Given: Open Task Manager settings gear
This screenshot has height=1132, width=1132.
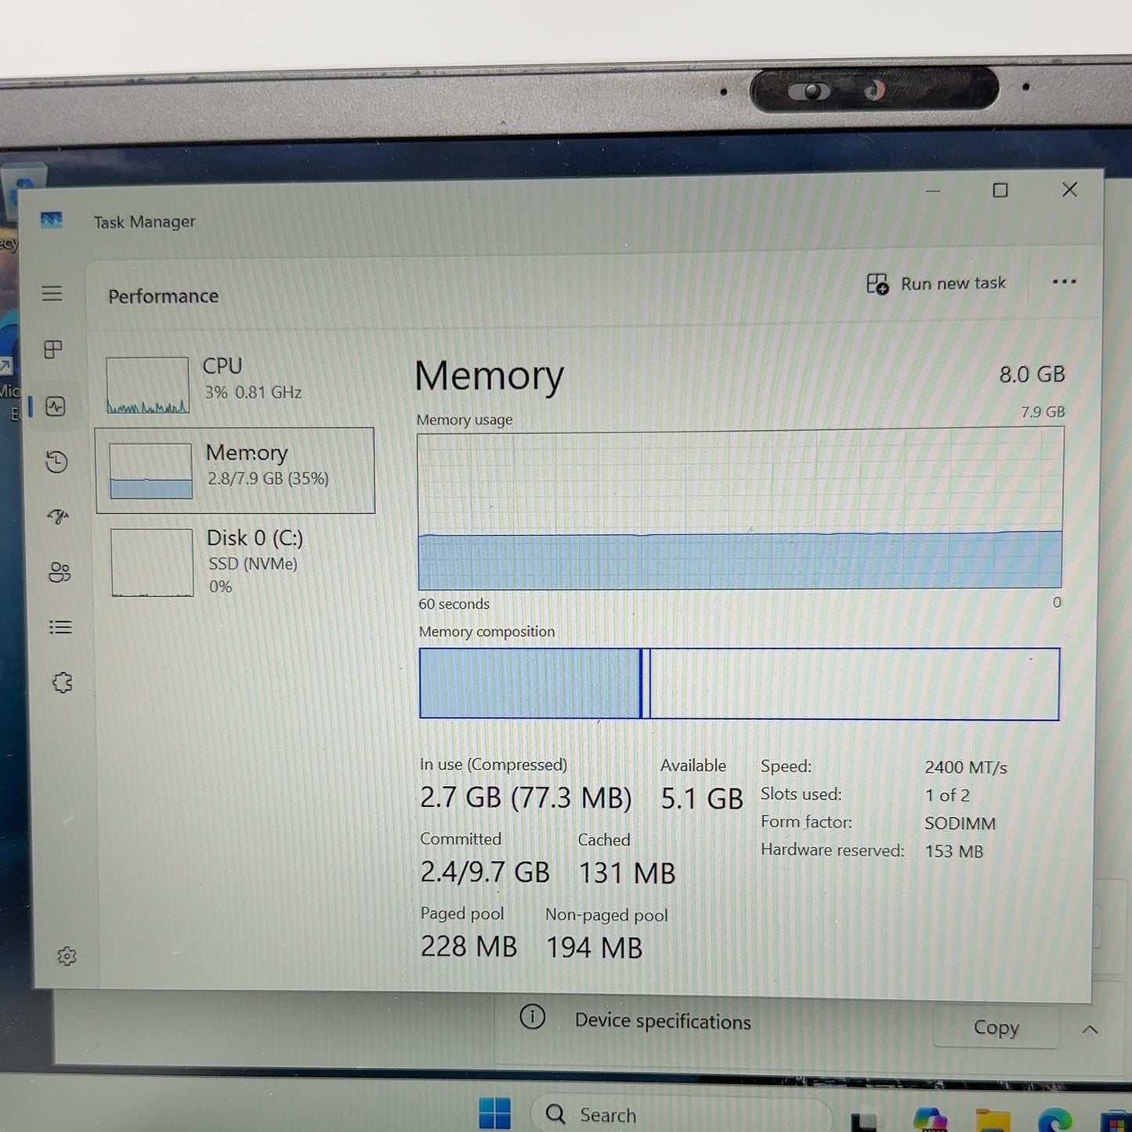Looking at the screenshot, I should coord(67,956).
